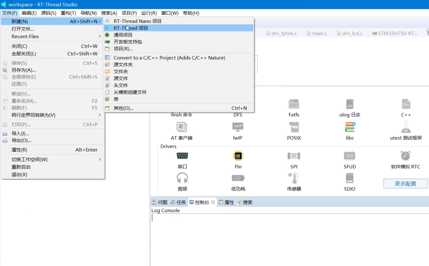429x266 pixels.
Task: Select 通用项目 entry
Action: pos(178,35)
